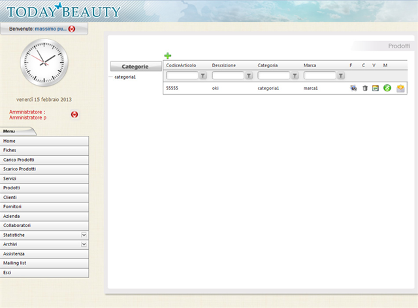Click the envelope mail icon in row 55555

pos(400,88)
